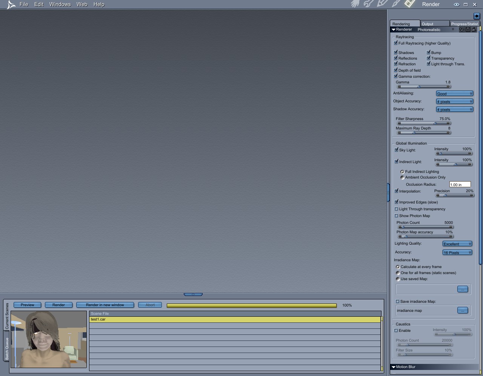
Task: Click the eye icon beside Render title
Action: point(456,5)
